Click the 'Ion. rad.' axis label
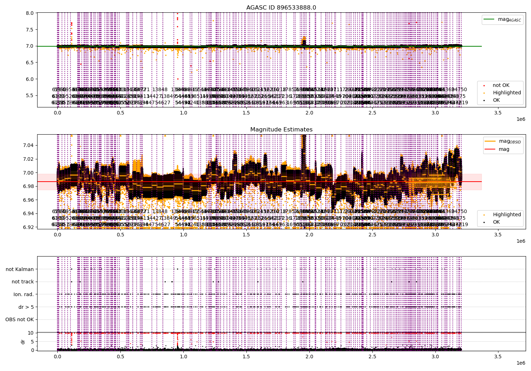This screenshot has height=371, width=531. (24, 294)
